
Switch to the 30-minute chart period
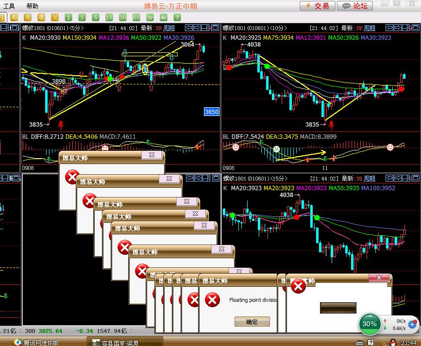(123, 17)
